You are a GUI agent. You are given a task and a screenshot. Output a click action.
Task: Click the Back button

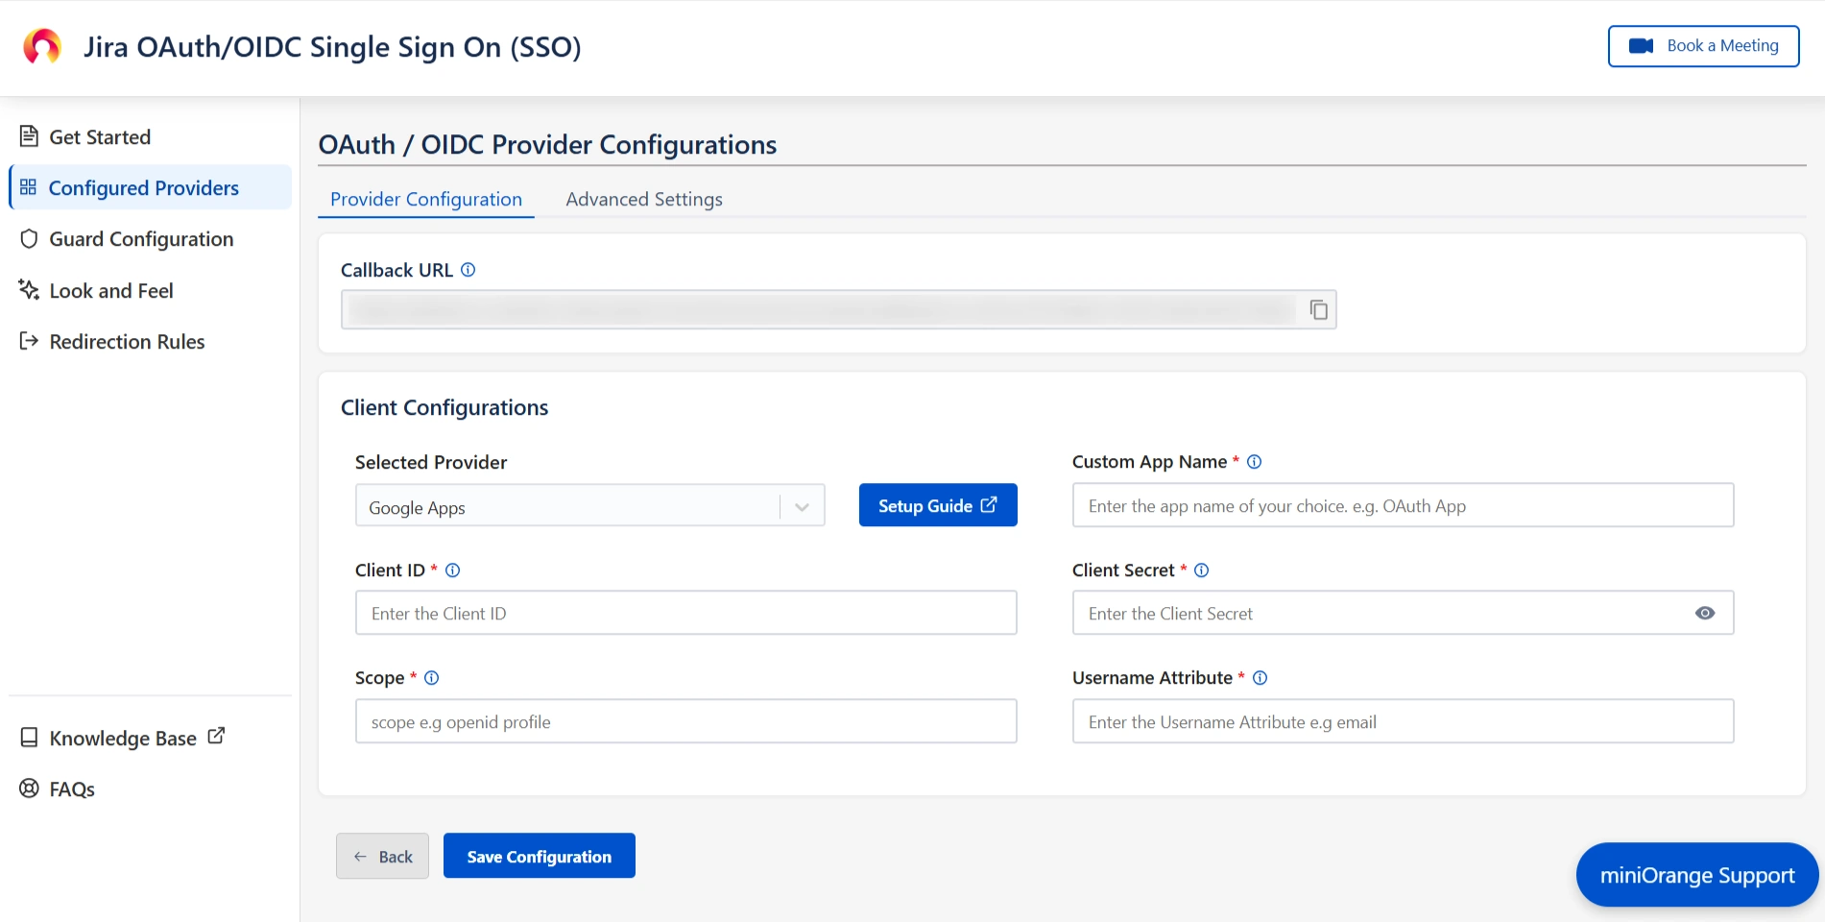pos(382,856)
